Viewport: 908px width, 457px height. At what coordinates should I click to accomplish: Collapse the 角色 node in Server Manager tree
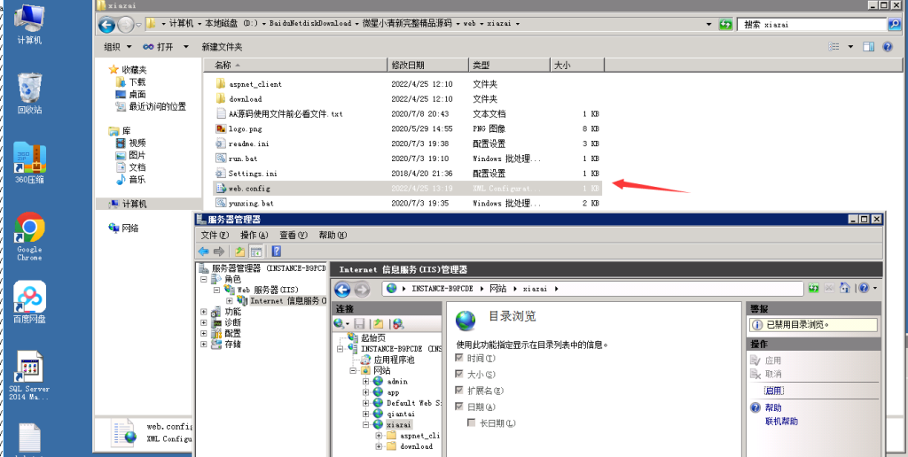point(204,279)
